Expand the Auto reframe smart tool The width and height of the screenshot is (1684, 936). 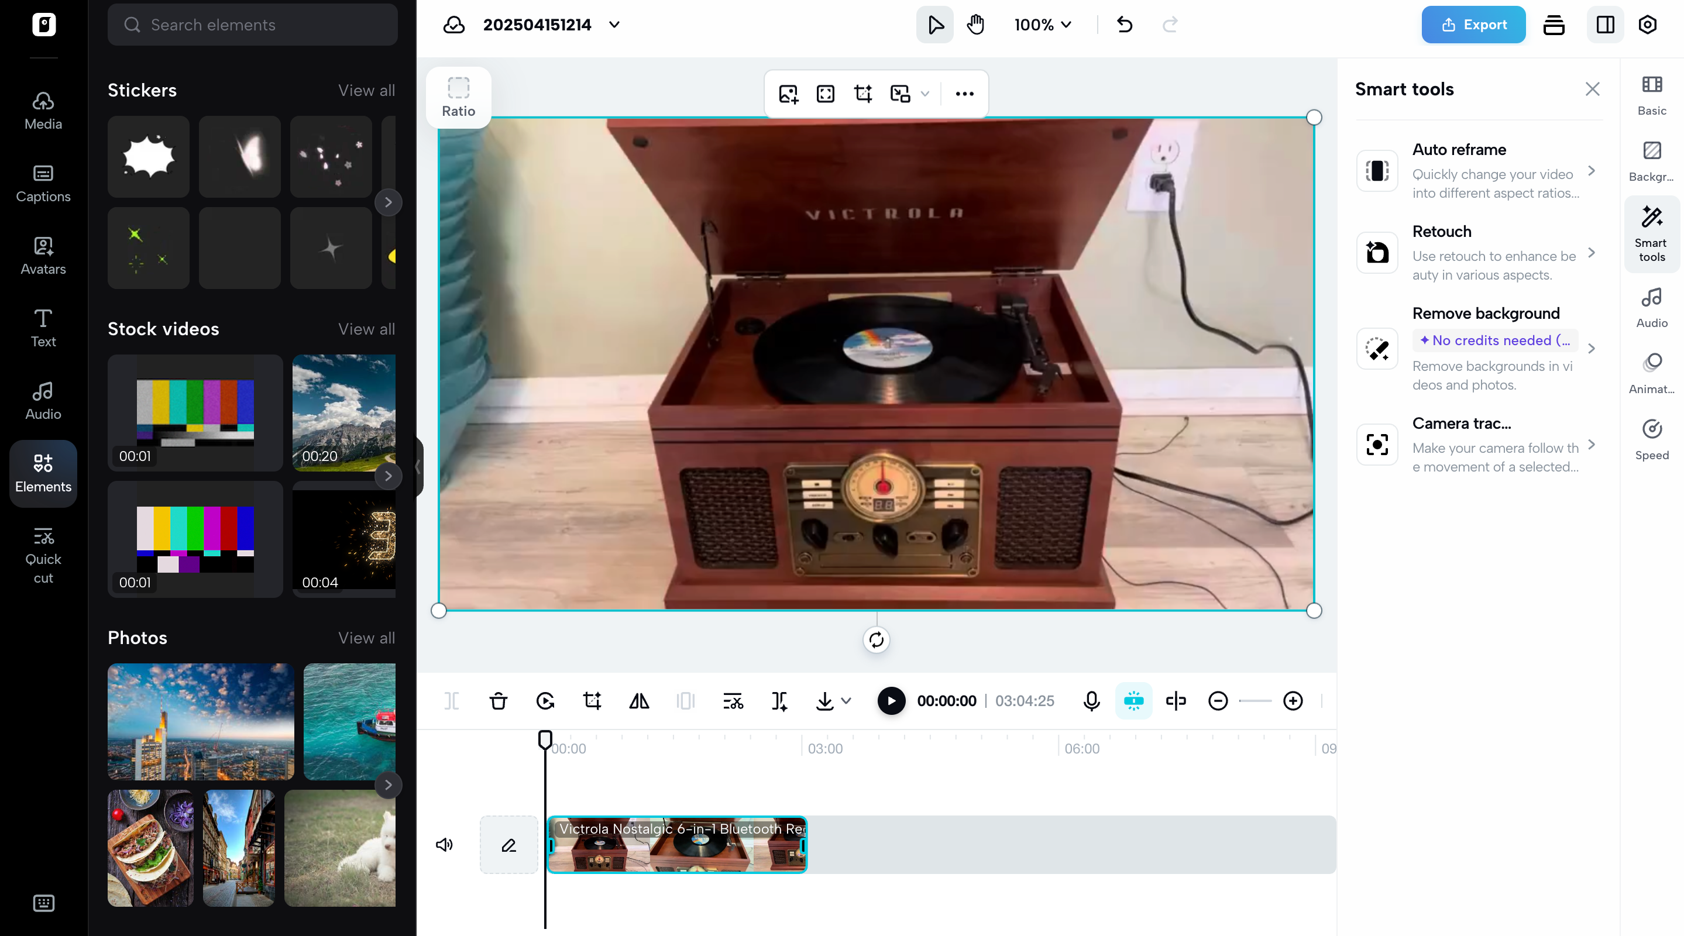[1591, 171]
